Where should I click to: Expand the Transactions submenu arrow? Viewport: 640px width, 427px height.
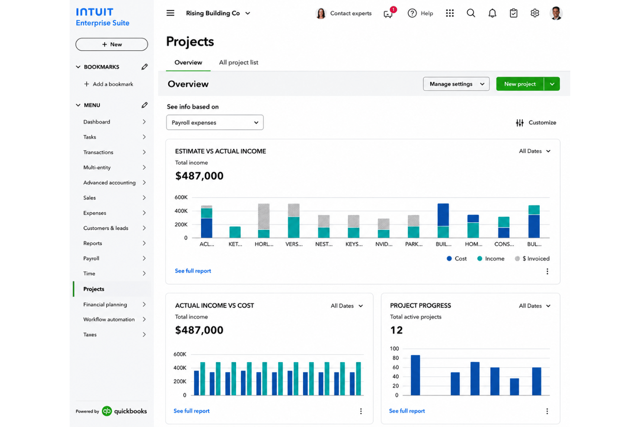[144, 152]
